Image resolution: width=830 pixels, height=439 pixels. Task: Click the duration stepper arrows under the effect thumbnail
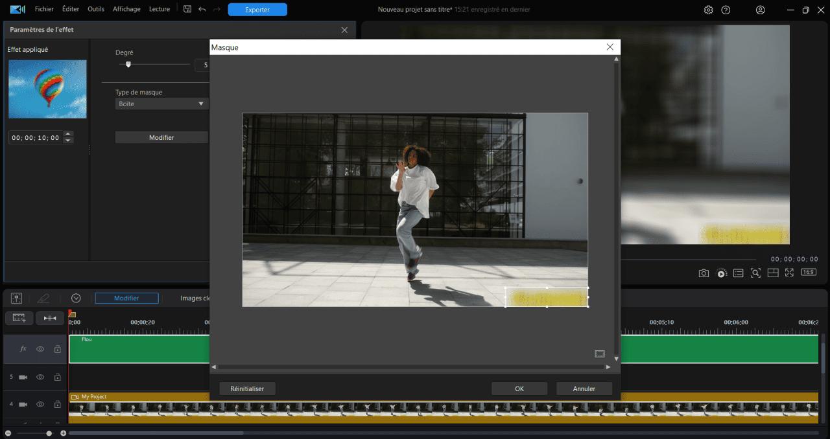(x=67, y=137)
